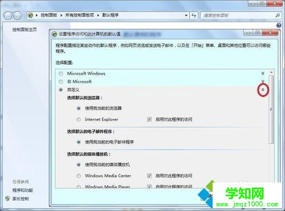Click the 选择默认的电子邮件程序 heading text
The height and width of the screenshot is (211, 285).
tap(91, 132)
